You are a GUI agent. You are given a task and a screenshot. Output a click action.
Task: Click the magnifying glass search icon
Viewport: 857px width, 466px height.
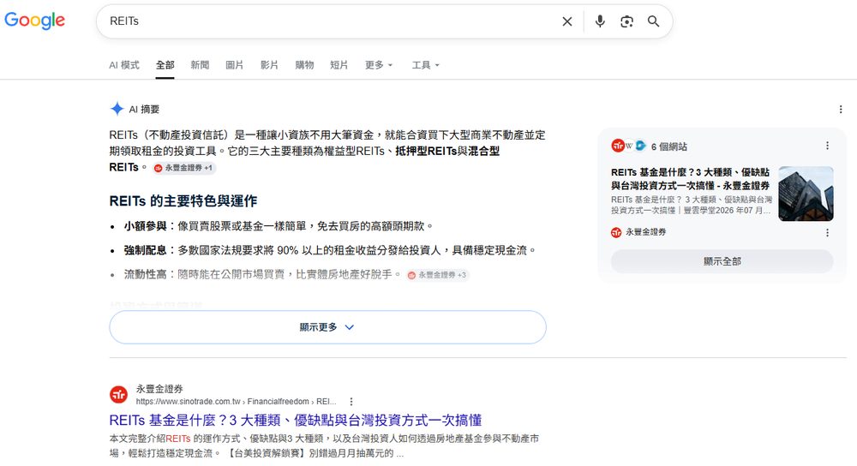[x=653, y=21]
